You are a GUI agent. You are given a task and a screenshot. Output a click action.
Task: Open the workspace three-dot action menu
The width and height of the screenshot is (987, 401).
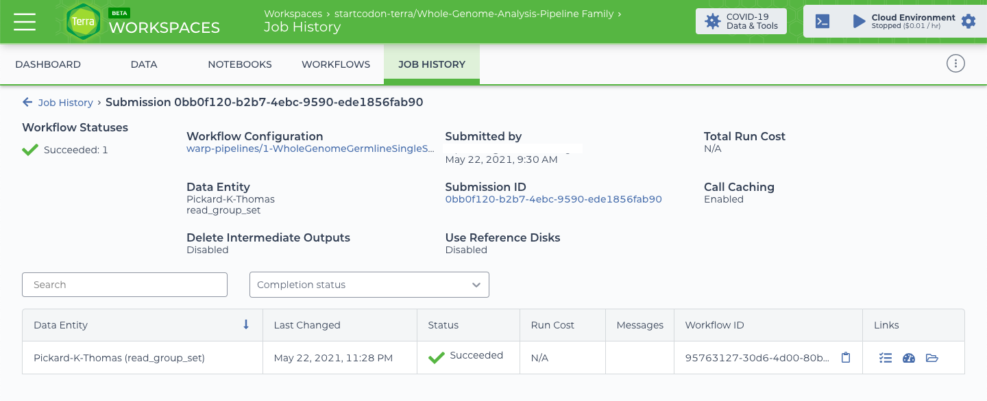point(955,64)
